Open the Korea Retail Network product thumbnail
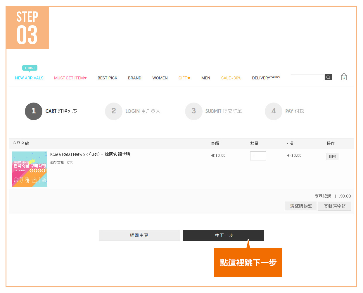Viewport: 363px width, 293px height. tap(30, 169)
